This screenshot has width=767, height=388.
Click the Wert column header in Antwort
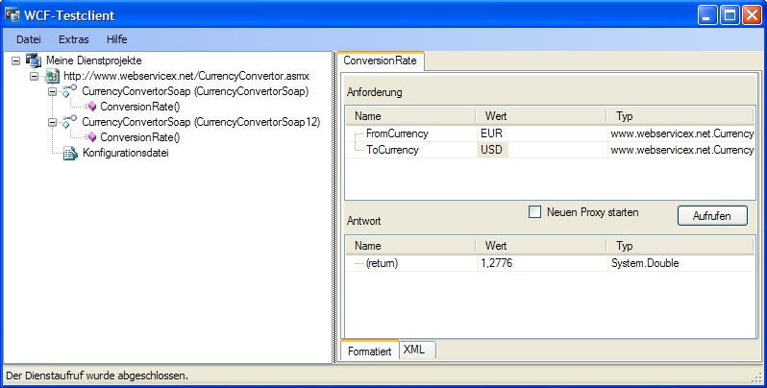[x=541, y=246]
